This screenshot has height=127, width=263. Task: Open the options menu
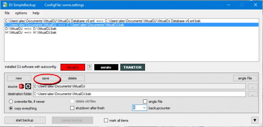(21, 13)
